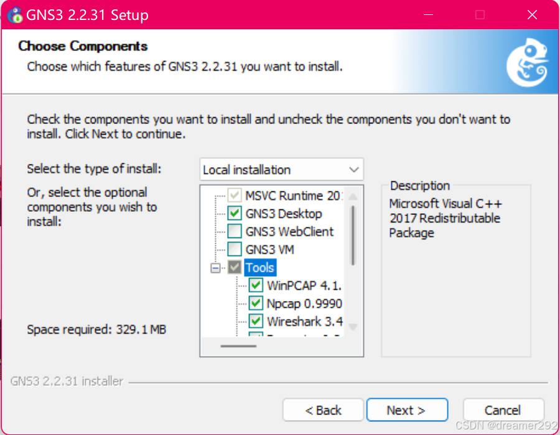The width and height of the screenshot is (560, 435).
Task: Disable the Wireshark 3.4 checkbox
Action: tap(256, 321)
